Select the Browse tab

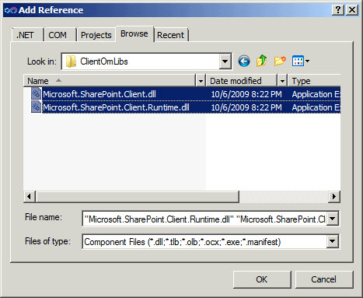tap(134, 33)
